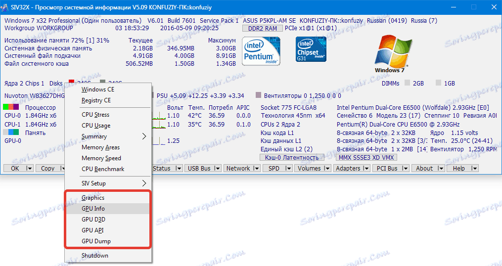502x266 pixels.
Task: Click the Help button
Action: [459, 169]
